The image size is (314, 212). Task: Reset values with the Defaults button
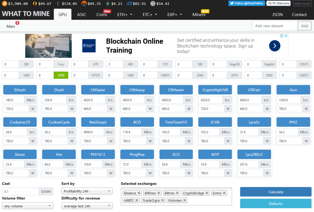[275, 203]
